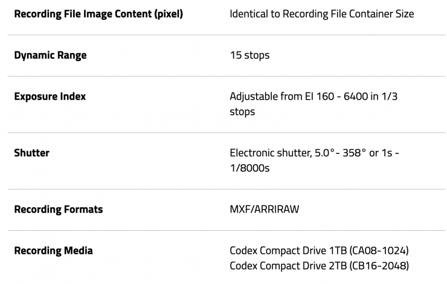Click the Dynamic Range row label

[x=50, y=55]
